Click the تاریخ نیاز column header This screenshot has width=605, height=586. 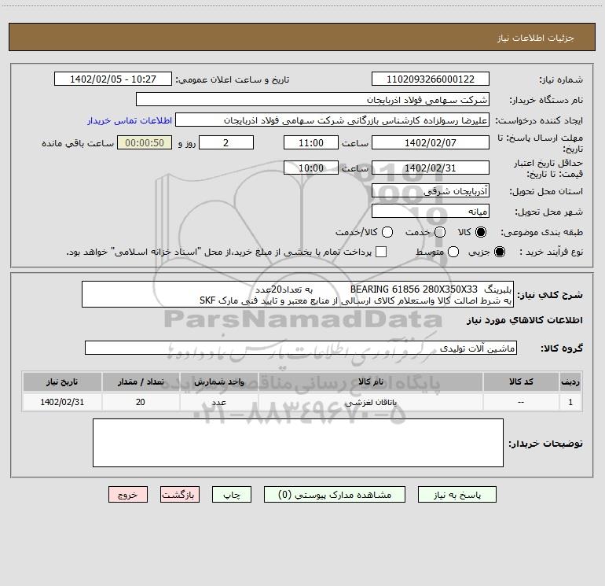click(62, 381)
